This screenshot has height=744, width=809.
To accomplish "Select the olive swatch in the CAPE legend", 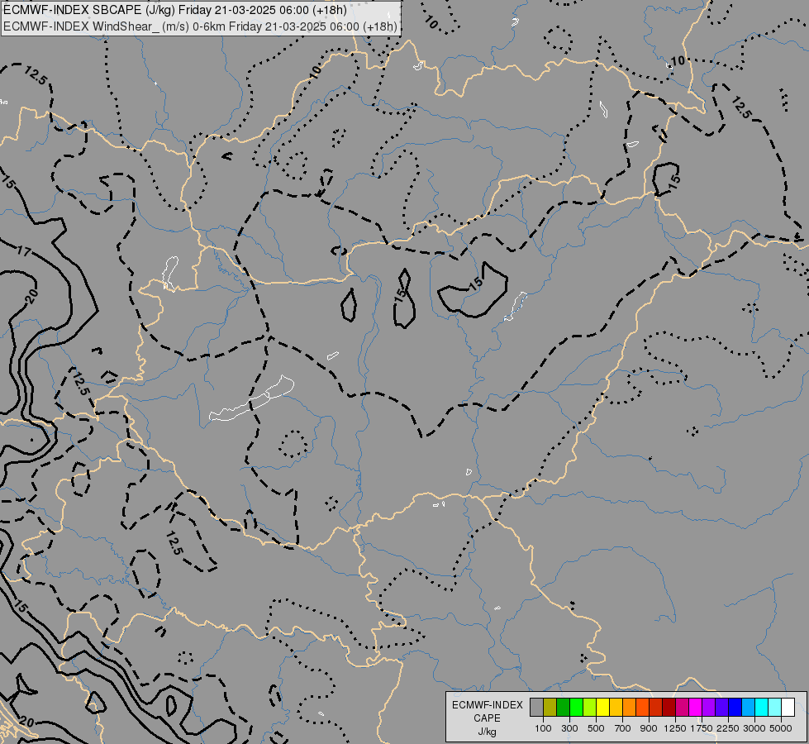I will click(x=550, y=707).
